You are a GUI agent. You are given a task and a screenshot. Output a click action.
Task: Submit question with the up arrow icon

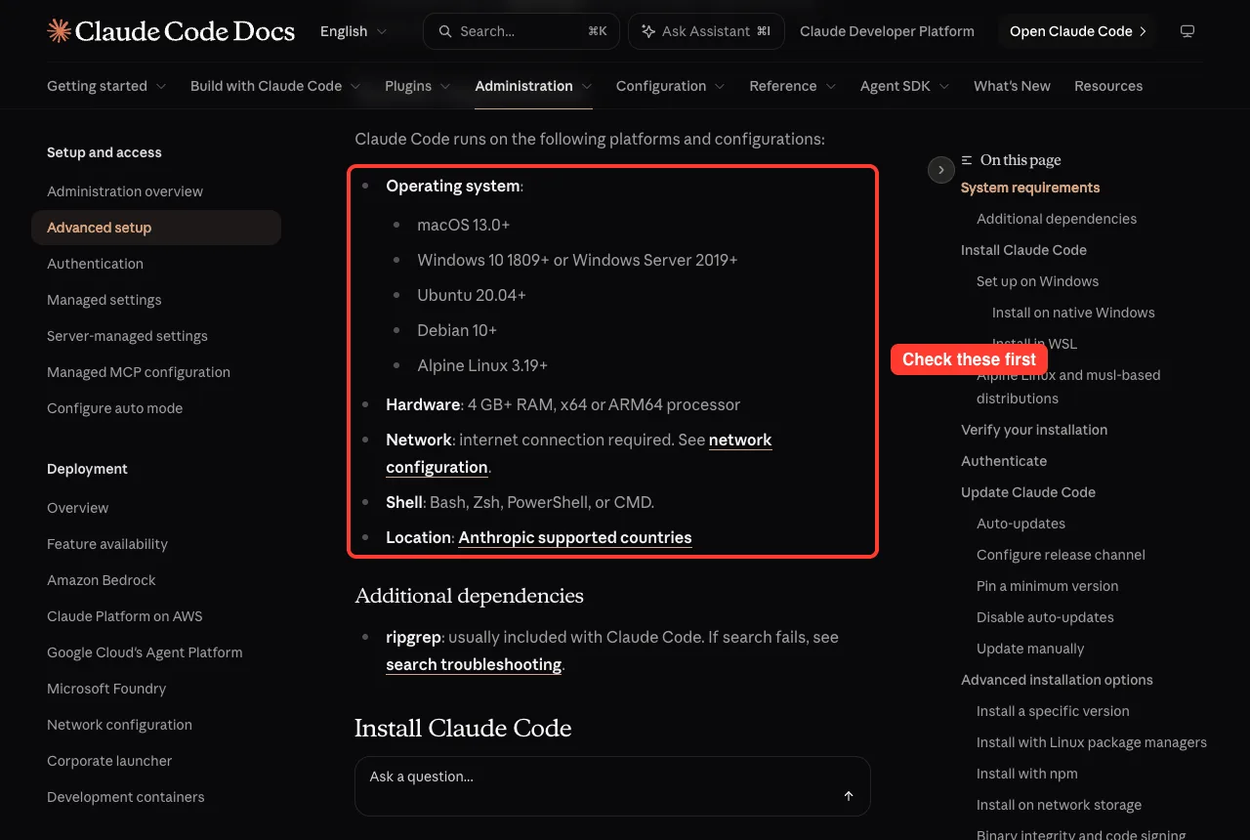click(849, 796)
